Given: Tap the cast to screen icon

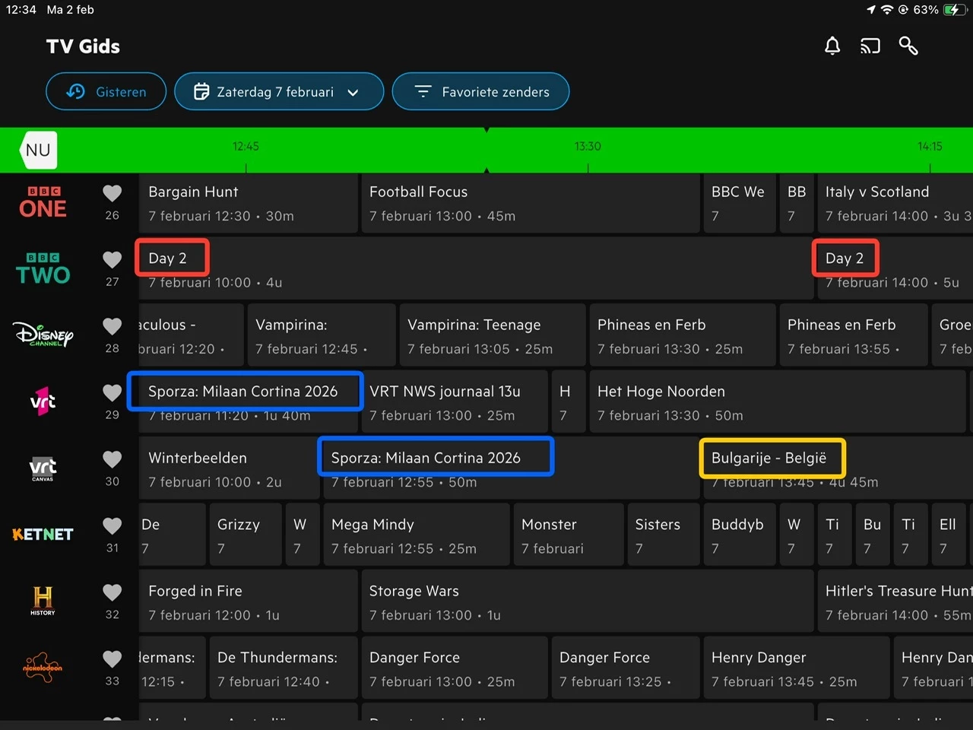Looking at the screenshot, I should pos(870,46).
